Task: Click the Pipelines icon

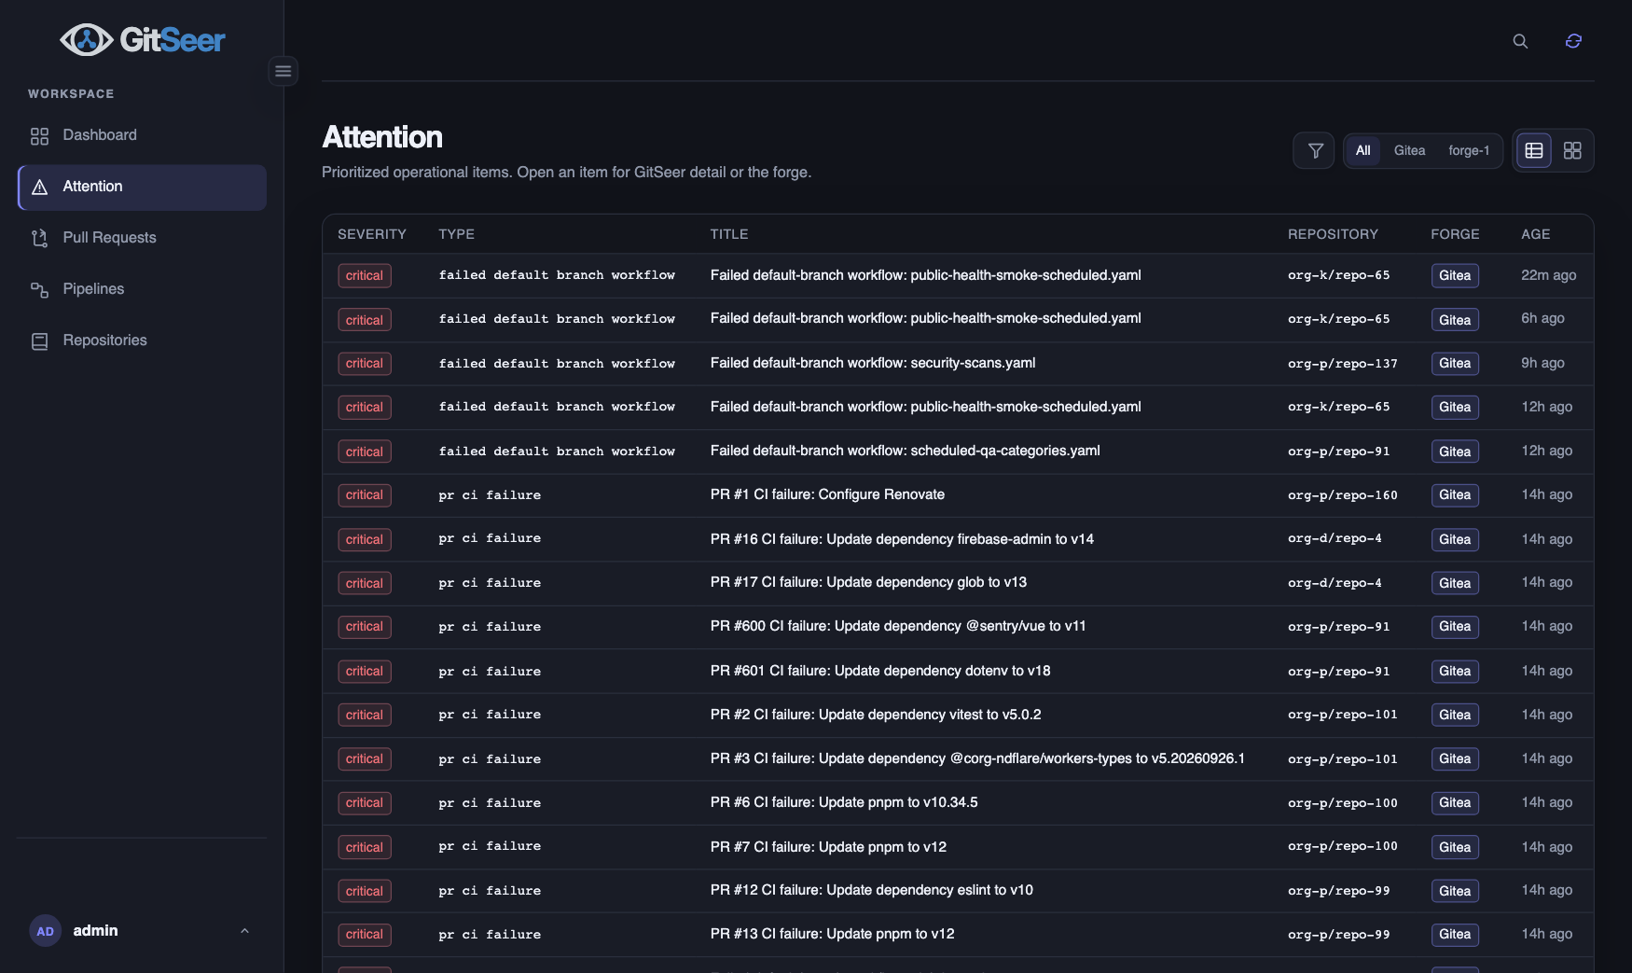Action: tap(39, 290)
